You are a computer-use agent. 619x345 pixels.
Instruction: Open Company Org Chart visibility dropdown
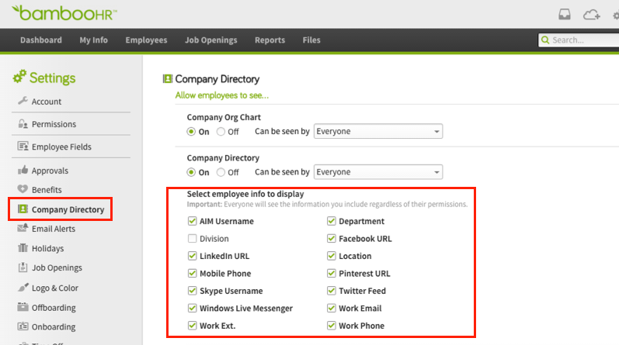click(377, 132)
